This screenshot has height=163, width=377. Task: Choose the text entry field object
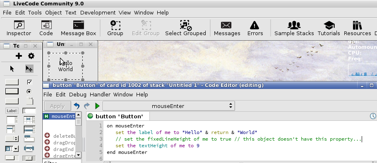pos(29,111)
